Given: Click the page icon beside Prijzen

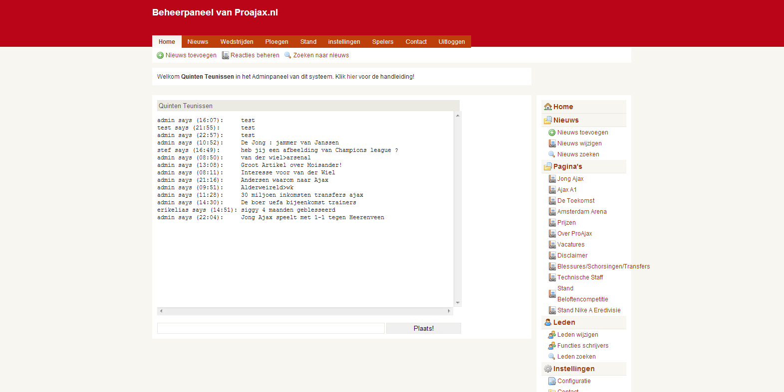Looking at the screenshot, I should [552, 223].
